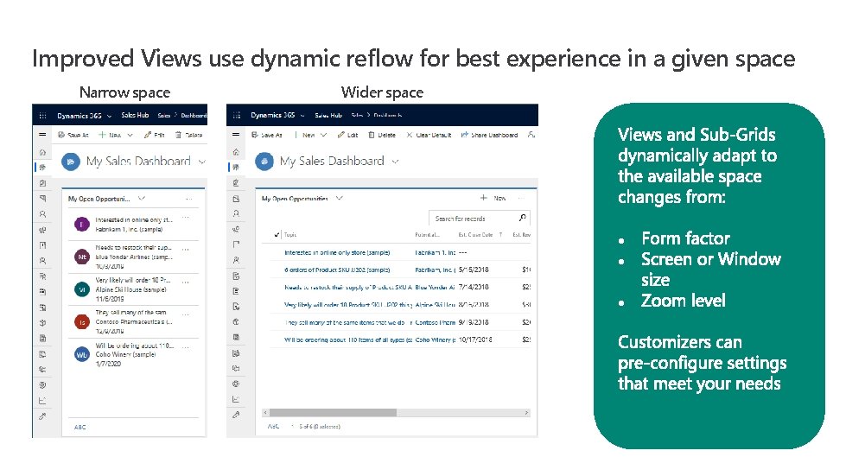Open app launcher waffle in wider-space screenshot
The height and width of the screenshot is (476, 846).
click(236, 115)
